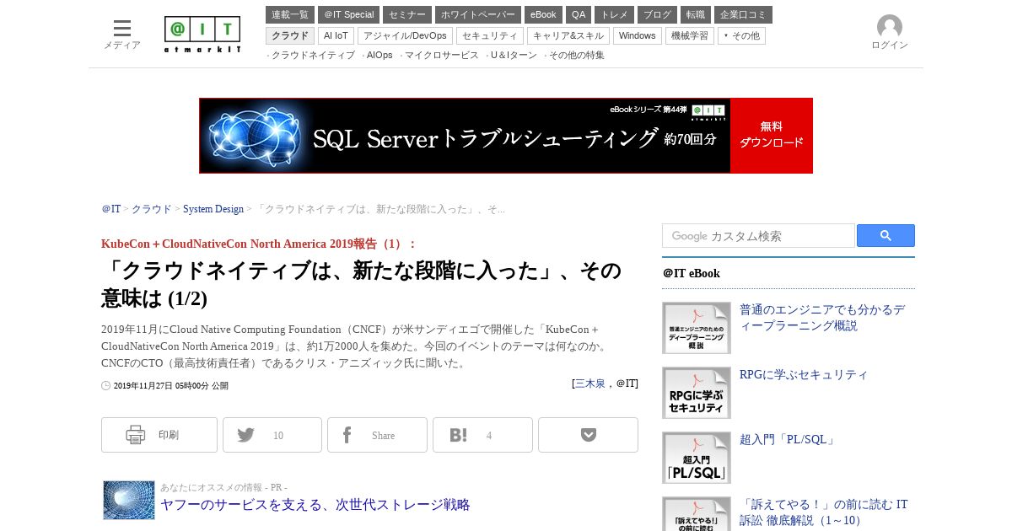
Task: Focus the Google カスタム検索 input field
Action: tap(758, 236)
